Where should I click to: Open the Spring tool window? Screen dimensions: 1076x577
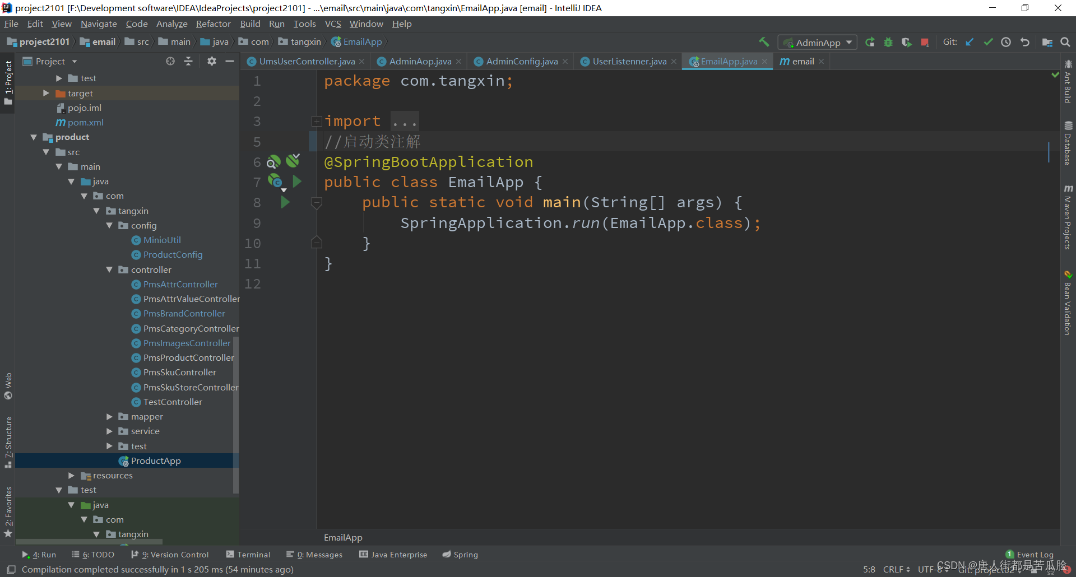tap(460, 555)
